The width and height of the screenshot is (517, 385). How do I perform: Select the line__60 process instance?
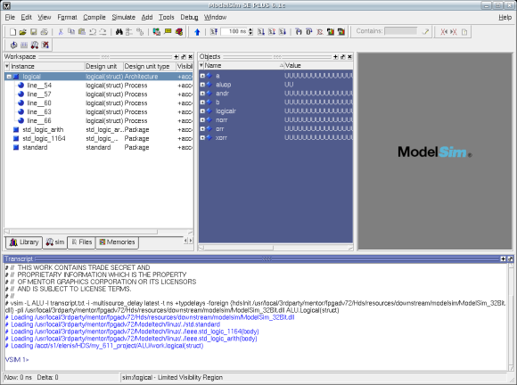point(39,103)
